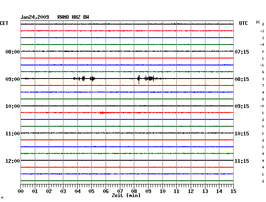This screenshot has width=266, height=202.
Task: Select minute 08 on the time axis
Action: (134, 191)
